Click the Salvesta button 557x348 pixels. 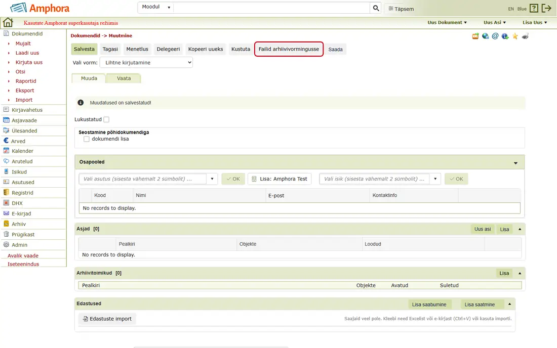pos(84,49)
